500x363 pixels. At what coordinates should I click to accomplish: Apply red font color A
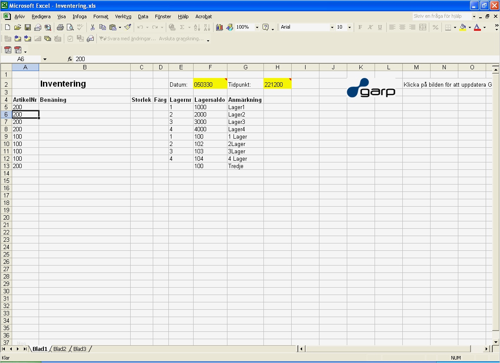tap(477, 27)
